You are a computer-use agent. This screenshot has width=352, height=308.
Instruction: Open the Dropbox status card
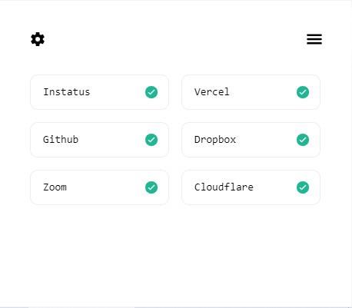tap(251, 140)
